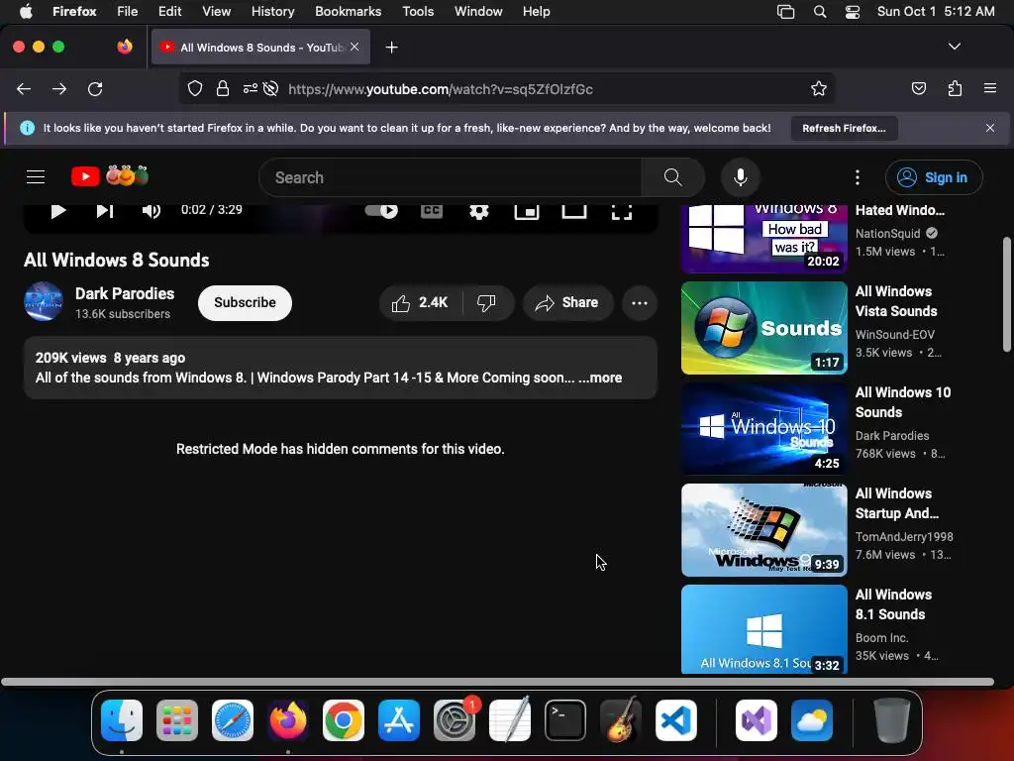This screenshot has width=1014, height=761.
Task: Dismiss the Firefox notification bar
Action: click(990, 128)
